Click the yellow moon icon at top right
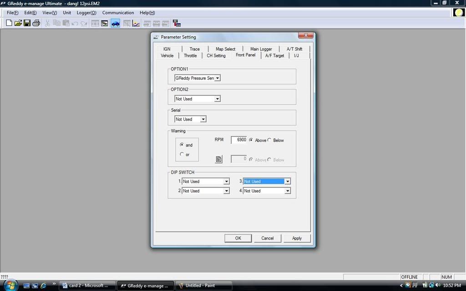 tap(459, 12)
